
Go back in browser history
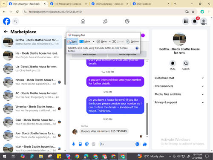4,12
